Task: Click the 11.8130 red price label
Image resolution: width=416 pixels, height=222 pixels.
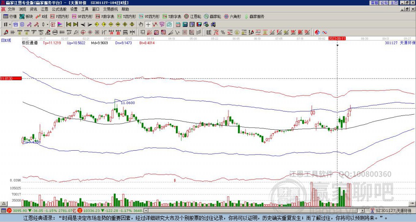Action: [11, 79]
